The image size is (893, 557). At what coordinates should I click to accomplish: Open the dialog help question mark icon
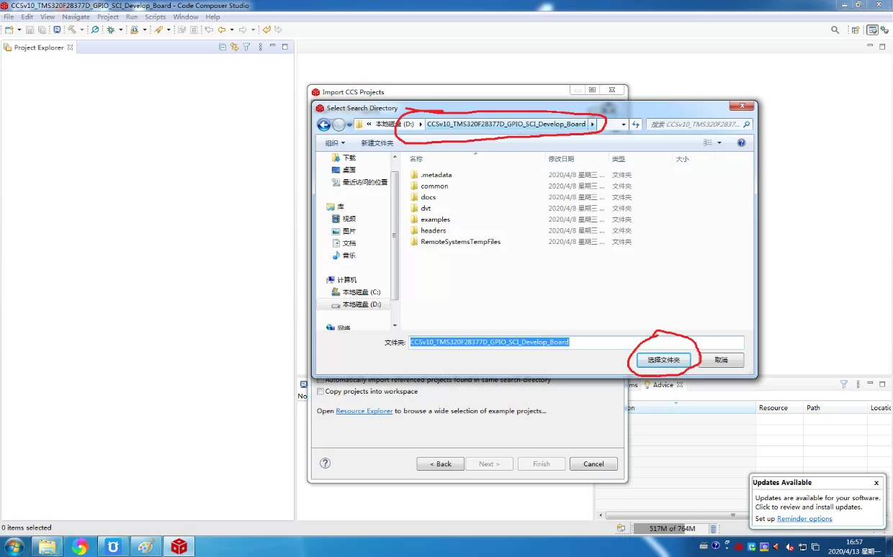click(x=325, y=463)
